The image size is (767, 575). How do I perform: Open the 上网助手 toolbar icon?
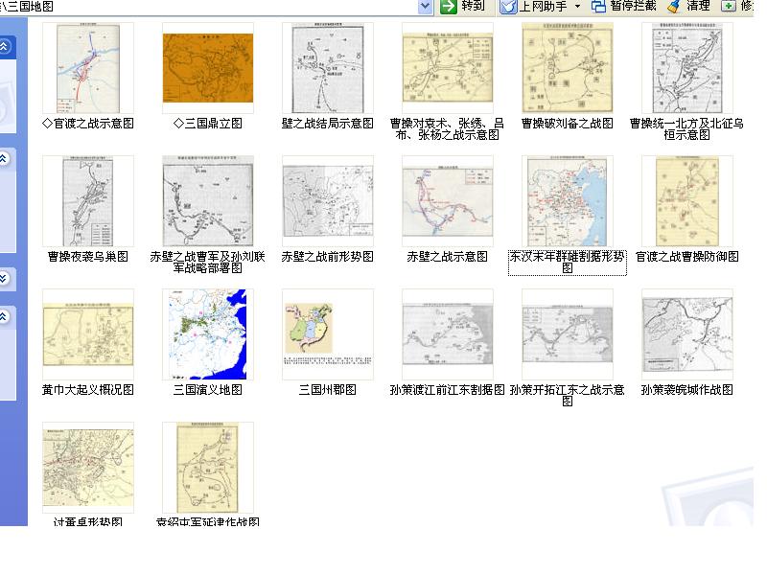508,7
